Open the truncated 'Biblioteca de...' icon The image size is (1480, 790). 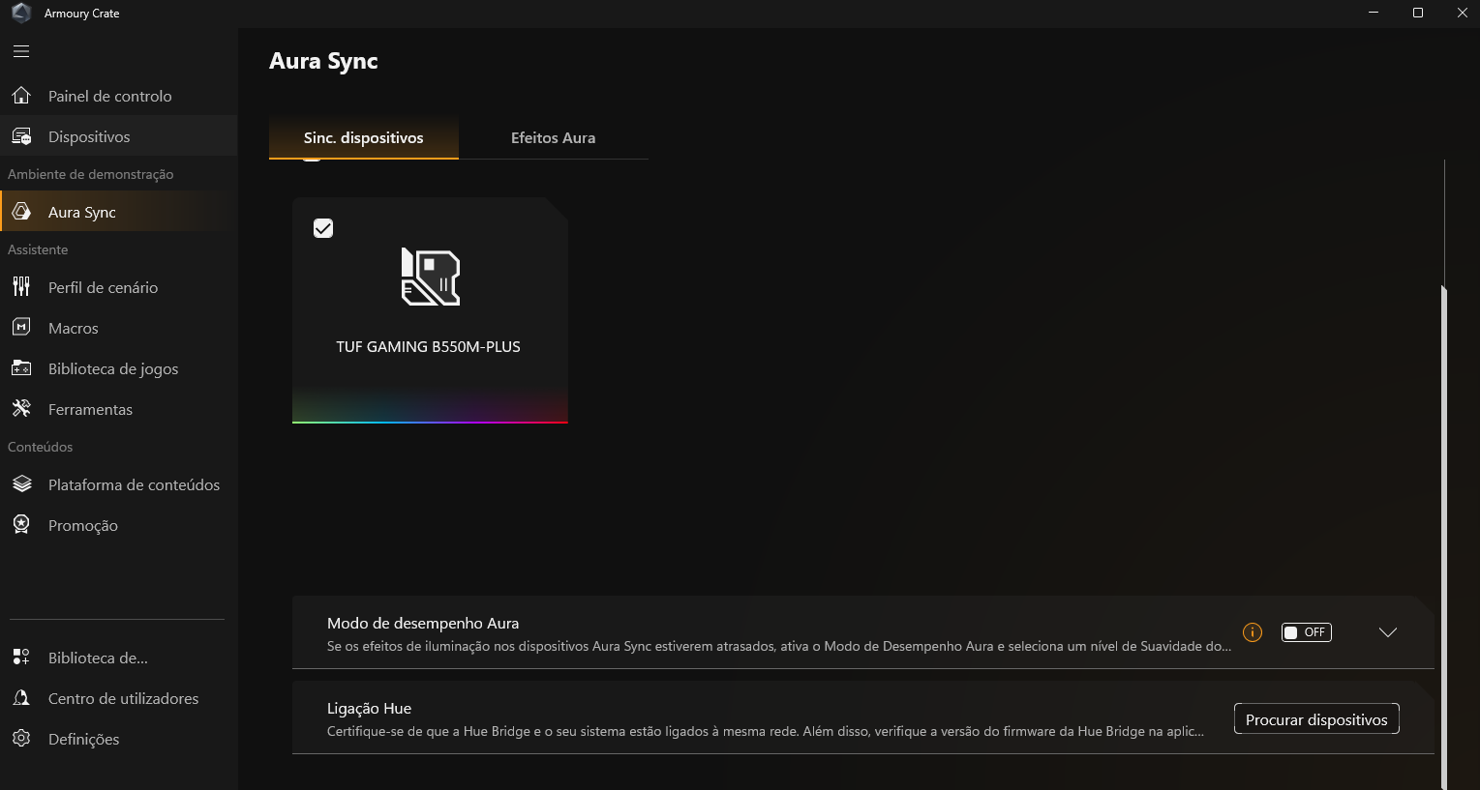pyautogui.click(x=21, y=658)
